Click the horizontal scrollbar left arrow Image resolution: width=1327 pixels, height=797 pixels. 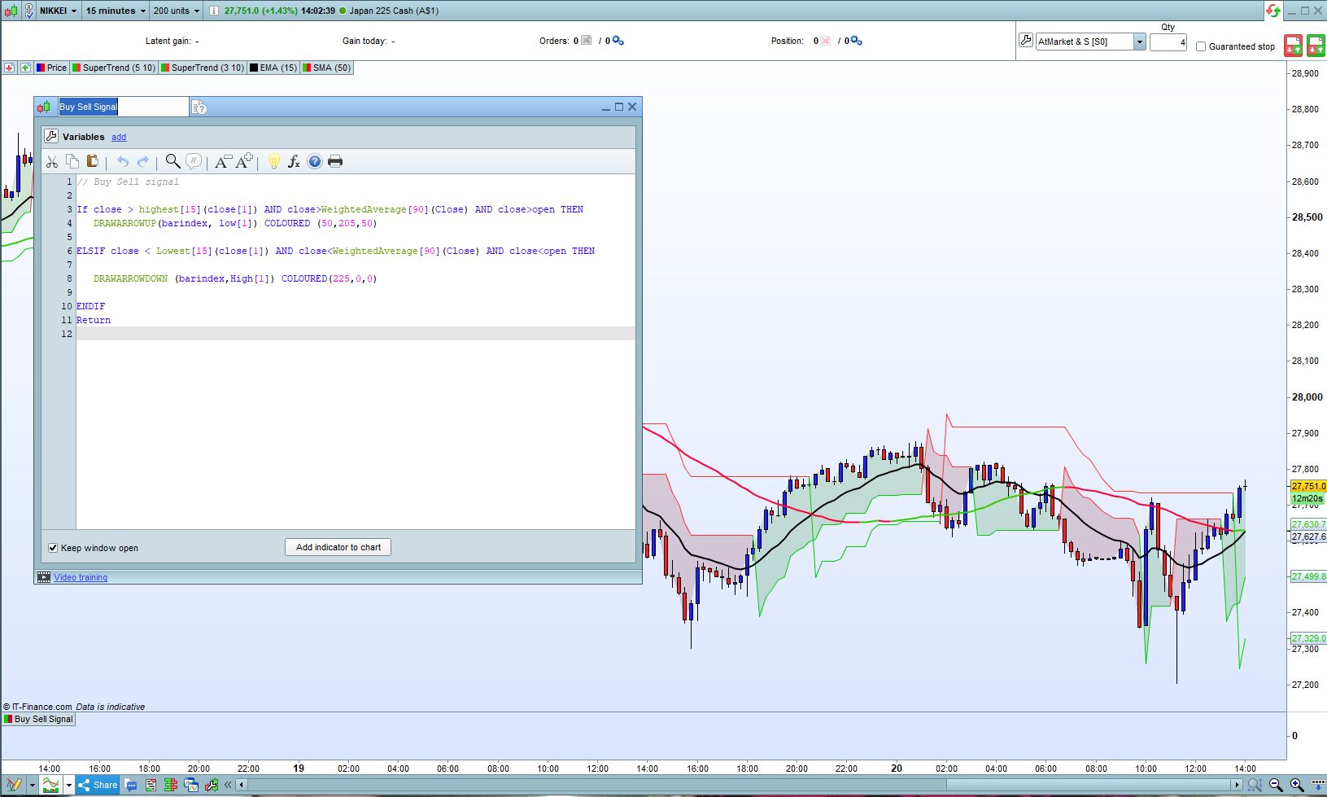pos(242,785)
